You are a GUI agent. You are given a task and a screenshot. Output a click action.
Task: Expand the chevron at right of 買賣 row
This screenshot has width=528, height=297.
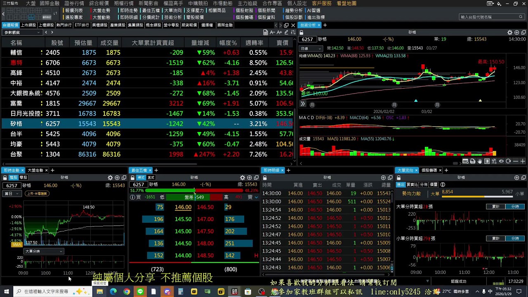256,197
